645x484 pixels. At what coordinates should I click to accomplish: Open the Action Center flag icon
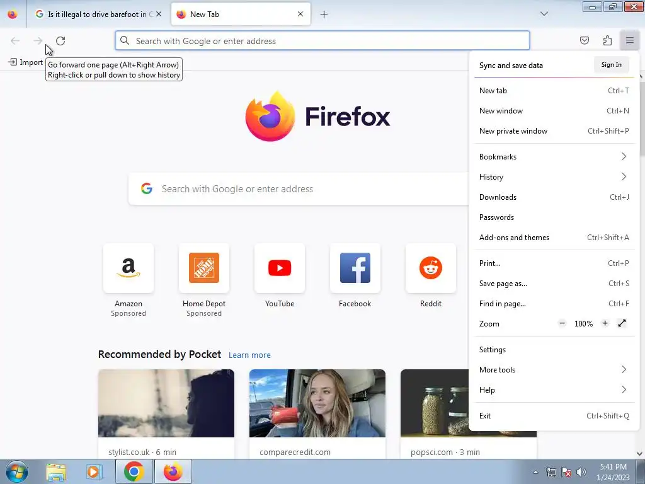tap(566, 472)
